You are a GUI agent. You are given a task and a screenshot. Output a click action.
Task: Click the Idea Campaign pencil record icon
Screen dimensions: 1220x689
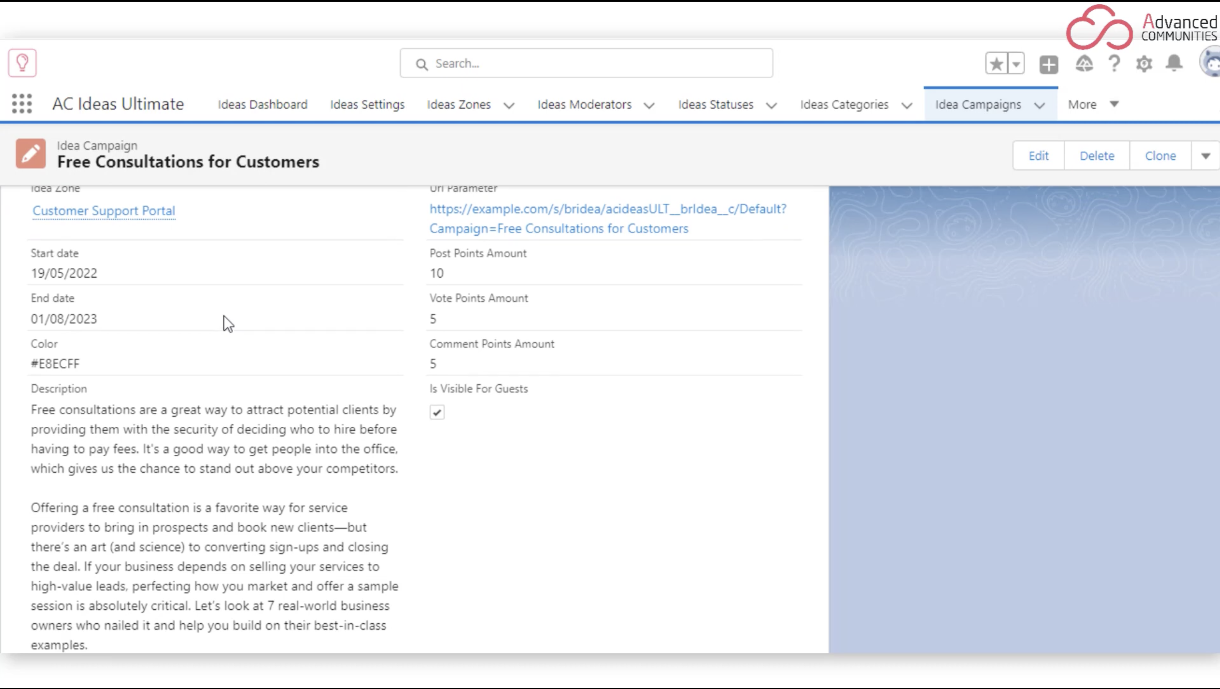pyautogui.click(x=31, y=153)
